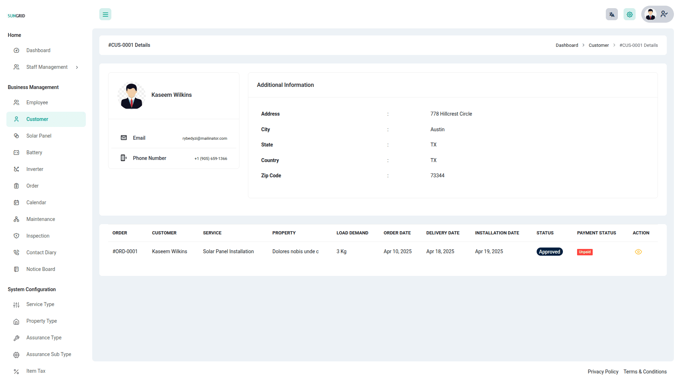This screenshot has height=383, width=681.
Task: Open the Maintenance icon in sidebar
Action: click(17, 219)
